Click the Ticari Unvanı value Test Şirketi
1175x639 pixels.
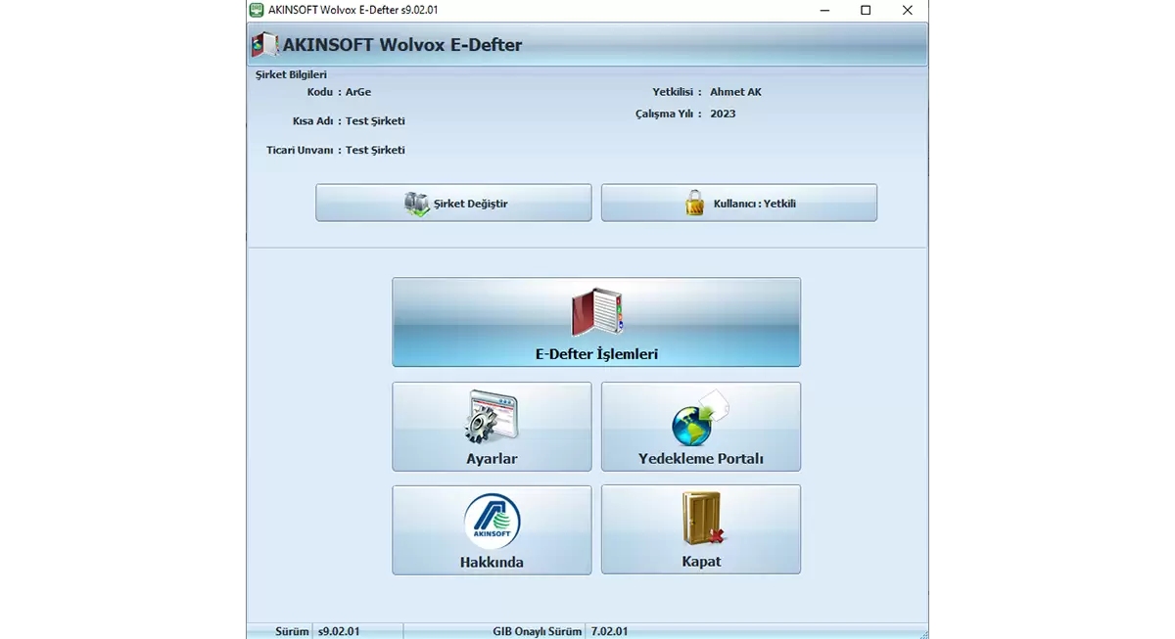pos(375,150)
